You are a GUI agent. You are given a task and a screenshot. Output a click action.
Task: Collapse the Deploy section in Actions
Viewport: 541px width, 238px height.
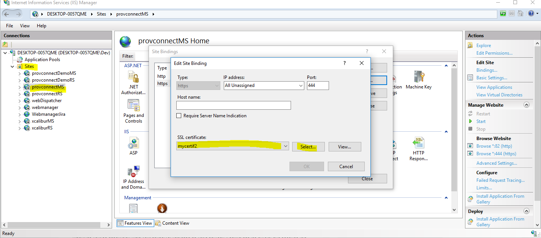pos(526,211)
